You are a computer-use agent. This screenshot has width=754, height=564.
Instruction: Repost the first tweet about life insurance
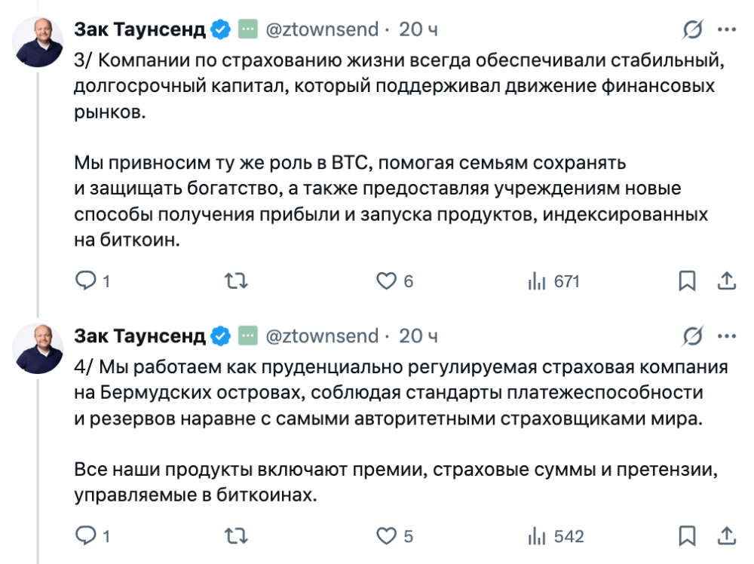coord(236,281)
